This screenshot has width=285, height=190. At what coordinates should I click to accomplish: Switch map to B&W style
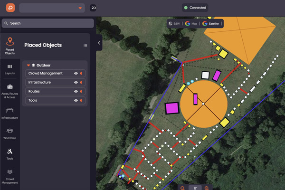174,24
